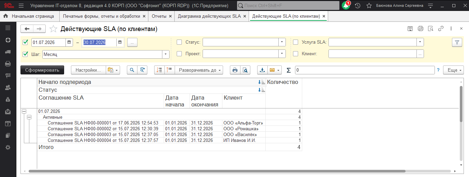Switch to Диаграмма действующих SLA tab

coord(209,16)
